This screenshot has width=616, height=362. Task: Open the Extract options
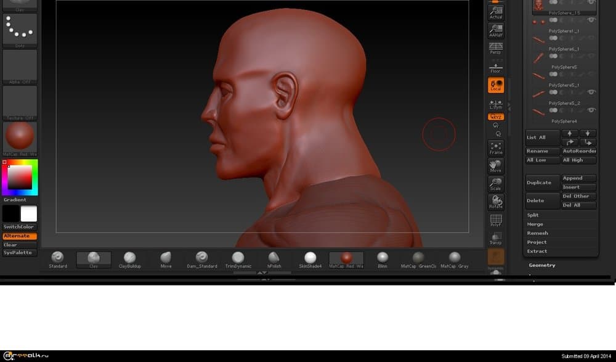[537, 251]
